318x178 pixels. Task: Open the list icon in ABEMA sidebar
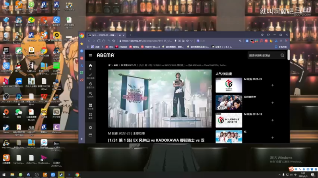click(x=91, y=95)
